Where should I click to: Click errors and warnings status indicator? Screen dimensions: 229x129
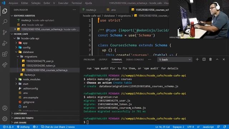click(8, 127)
